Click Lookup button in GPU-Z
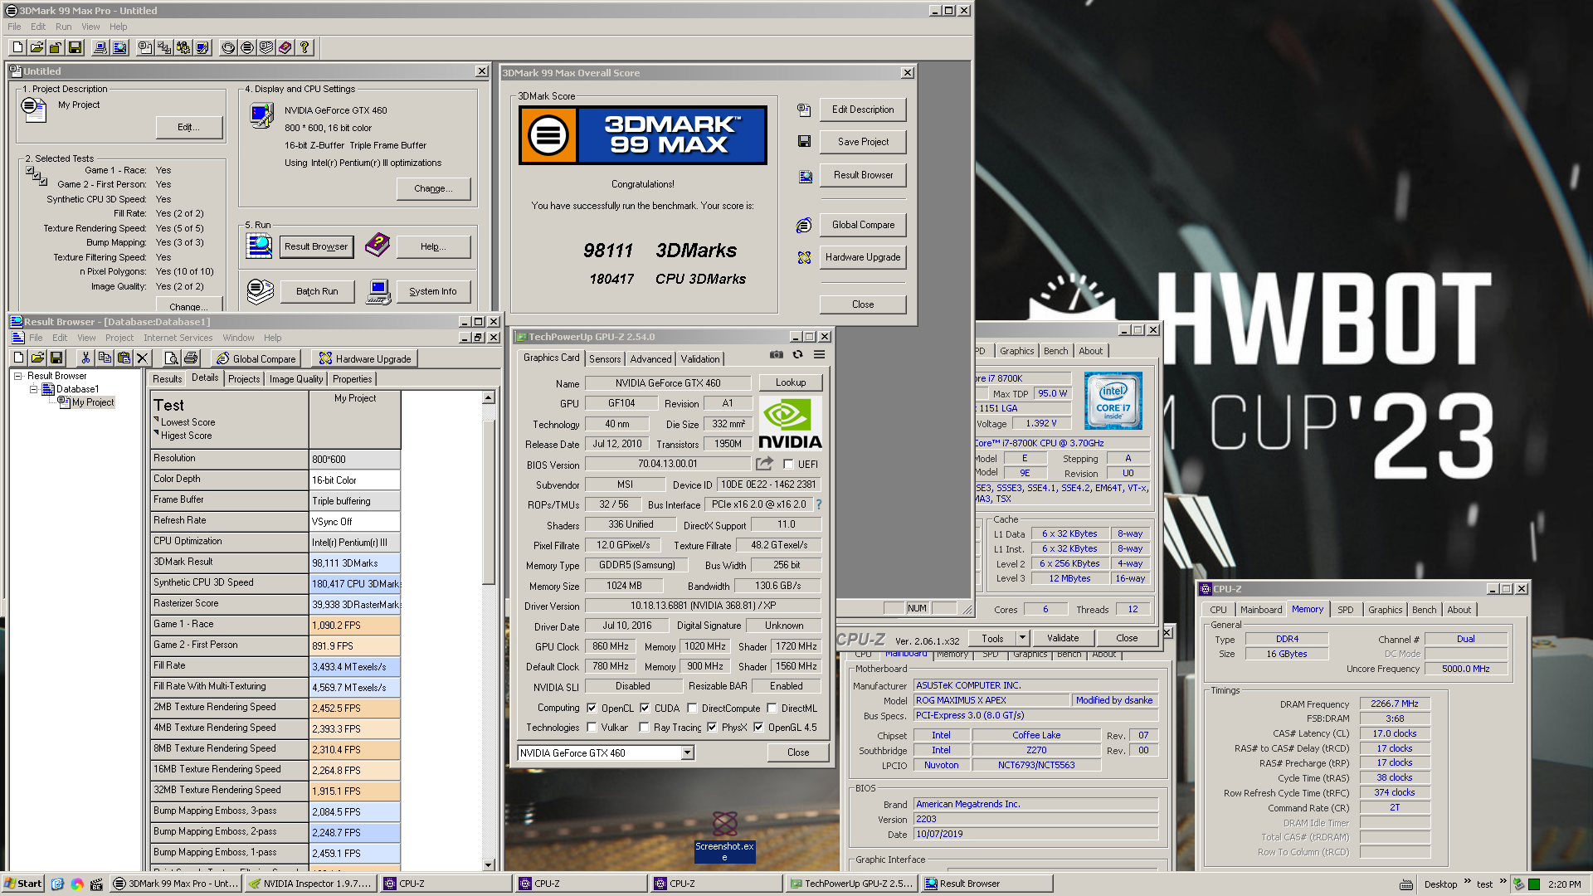The image size is (1593, 896). 791,383
